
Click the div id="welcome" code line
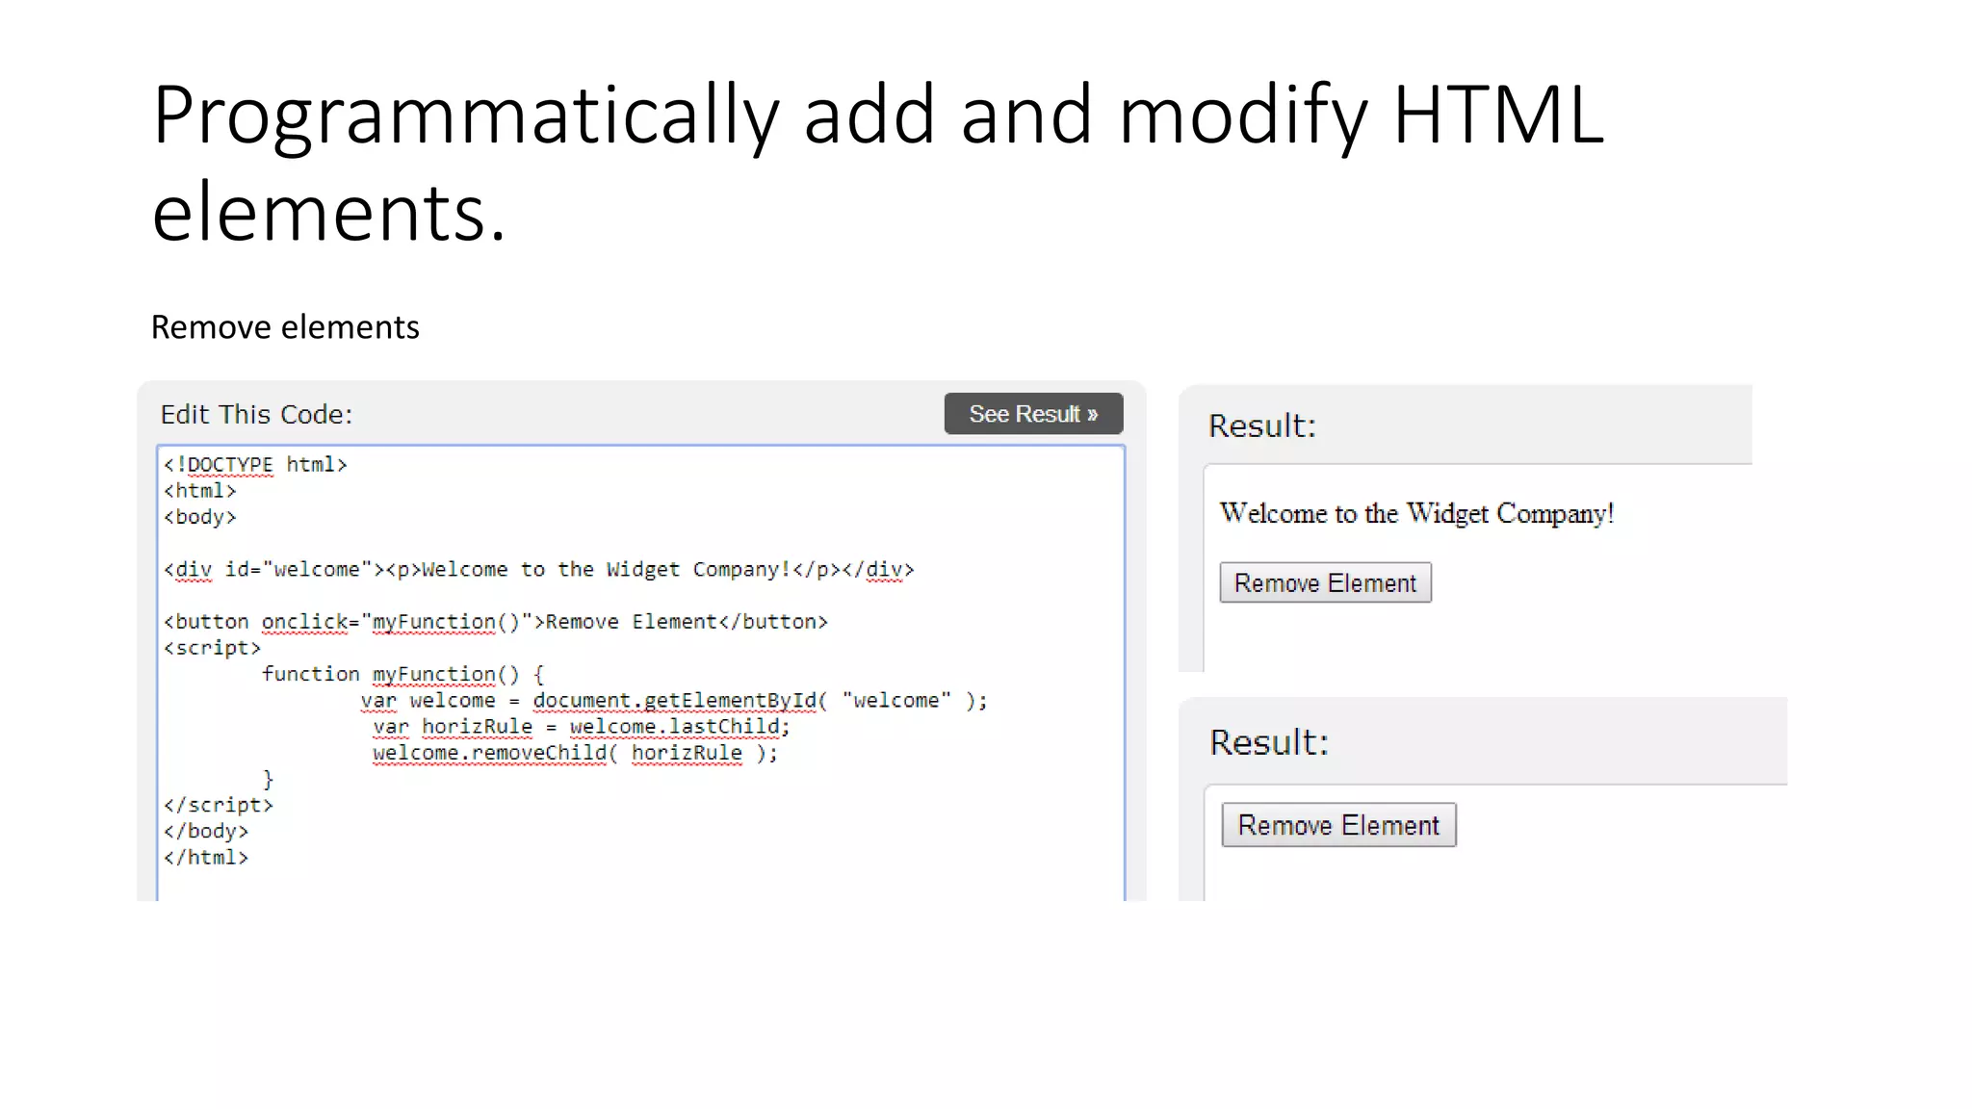[539, 570]
